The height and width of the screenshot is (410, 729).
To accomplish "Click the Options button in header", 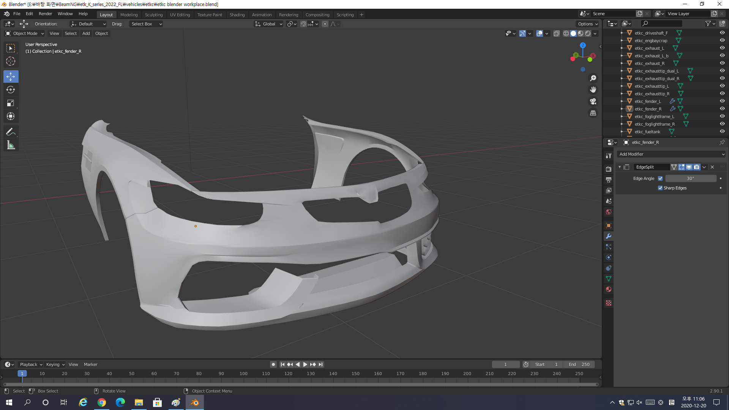I will 587,24.
